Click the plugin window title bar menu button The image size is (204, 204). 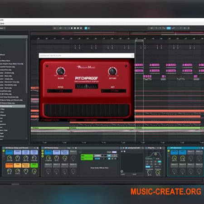(132, 56)
